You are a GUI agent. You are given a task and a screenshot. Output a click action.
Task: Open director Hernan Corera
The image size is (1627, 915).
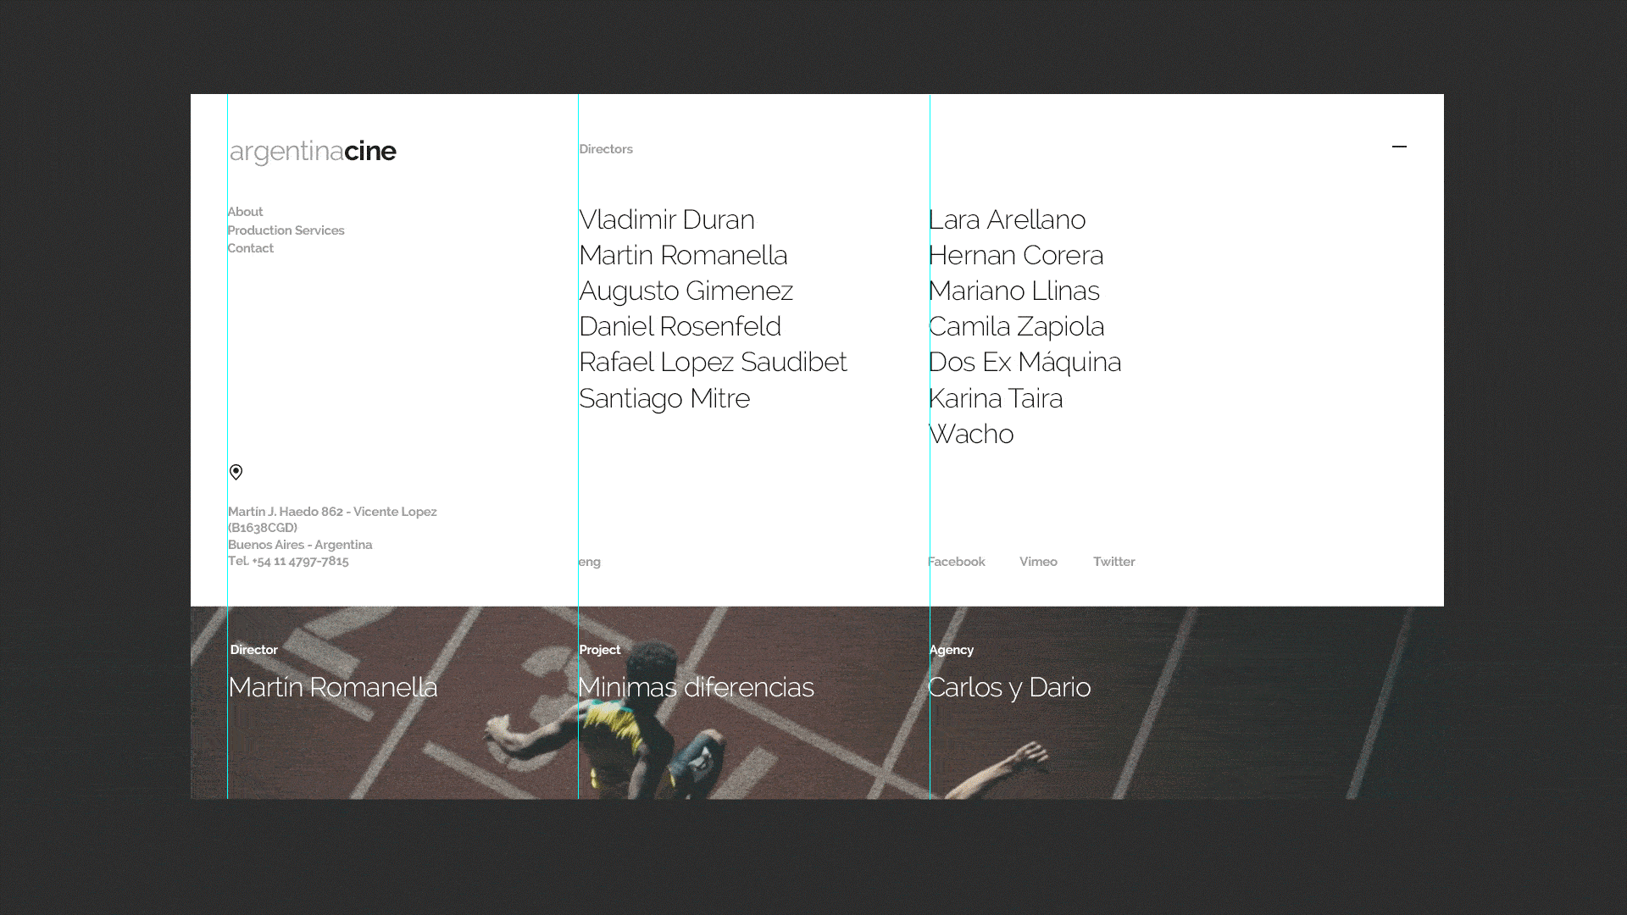[1015, 255]
